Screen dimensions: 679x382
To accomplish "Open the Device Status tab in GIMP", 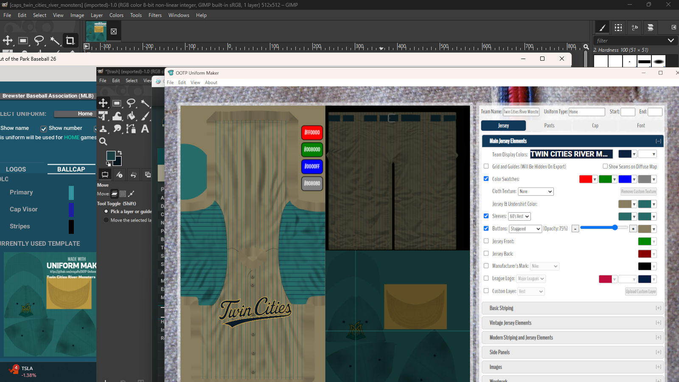I will tap(119, 174).
